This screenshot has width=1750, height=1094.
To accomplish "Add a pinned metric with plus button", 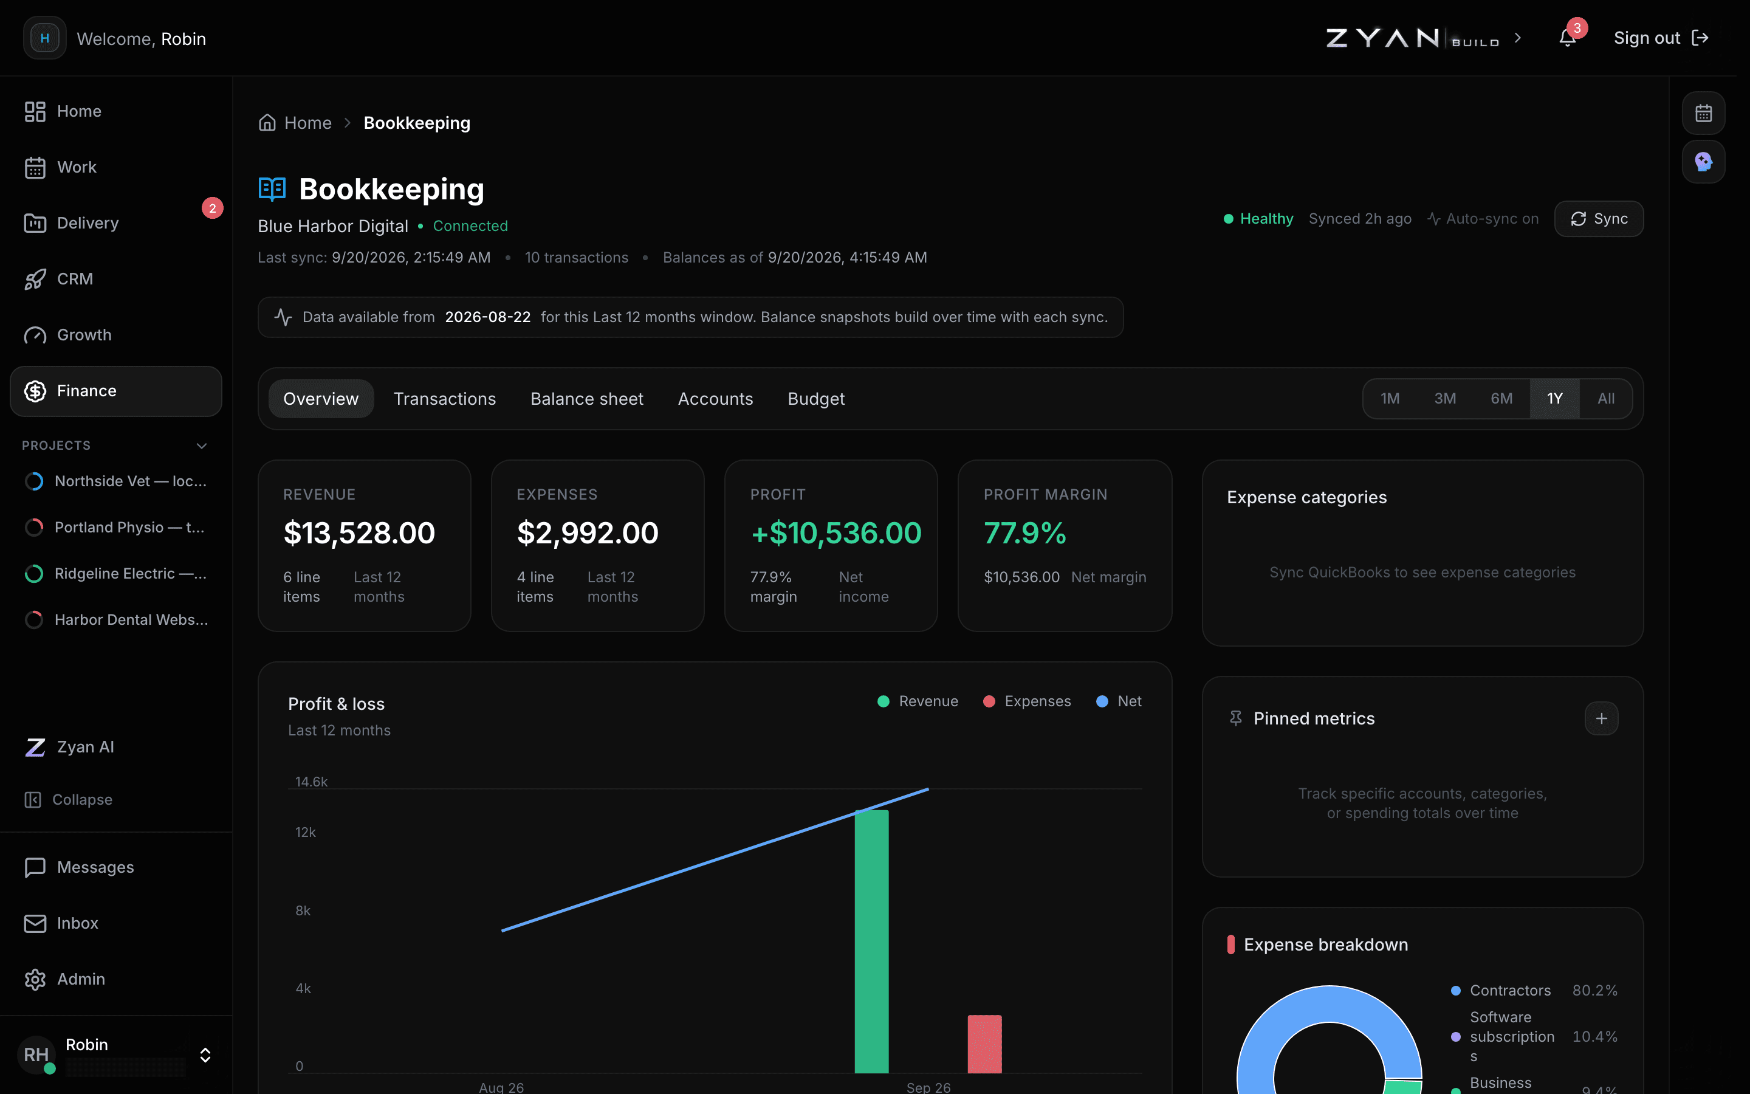I will (x=1601, y=718).
